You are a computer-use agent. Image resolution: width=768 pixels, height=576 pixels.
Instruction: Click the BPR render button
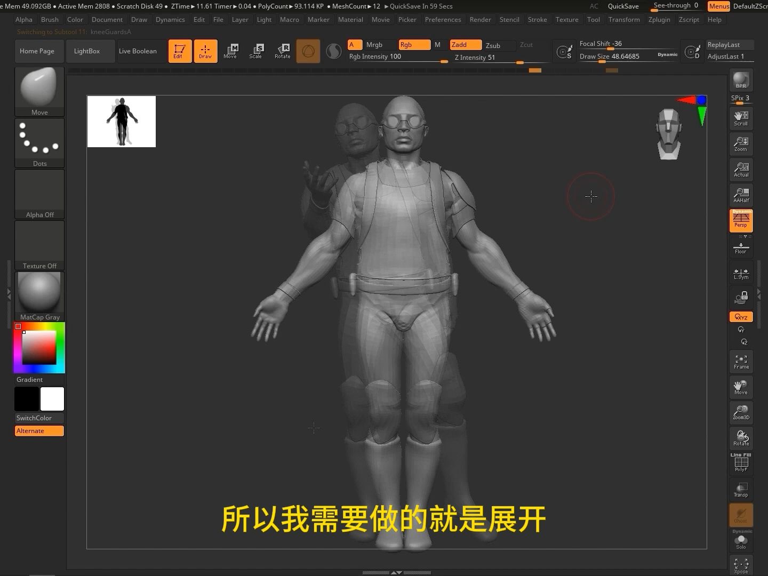741,80
